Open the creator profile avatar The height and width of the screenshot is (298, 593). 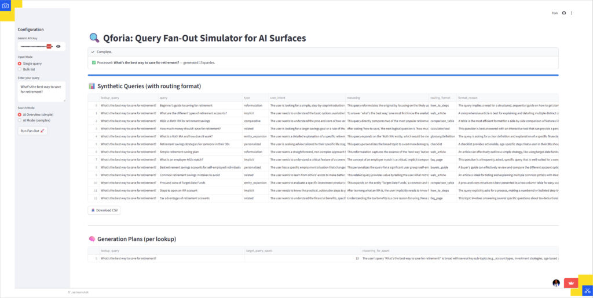[x=556, y=283]
